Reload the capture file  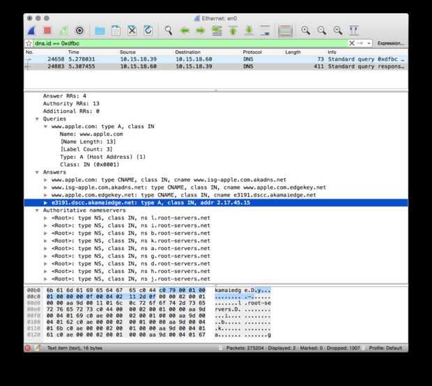pyautogui.click(x=148, y=30)
